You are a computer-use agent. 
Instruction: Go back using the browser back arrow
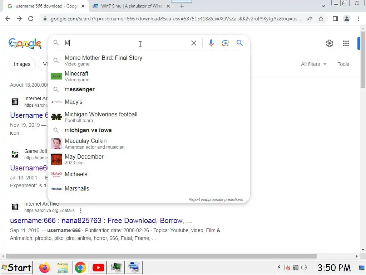pos(8,19)
